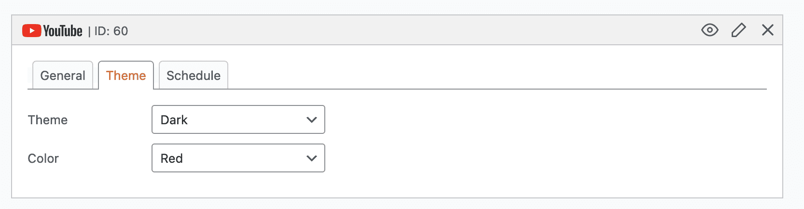Expand the Color dropdown showing Red
The width and height of the screenshot is (804, 209).
pyautogui.click(x=238, y=158)
